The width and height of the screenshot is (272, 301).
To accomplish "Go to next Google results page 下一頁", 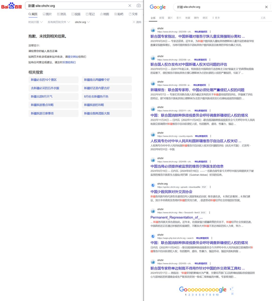I will [x=232, y=290].
